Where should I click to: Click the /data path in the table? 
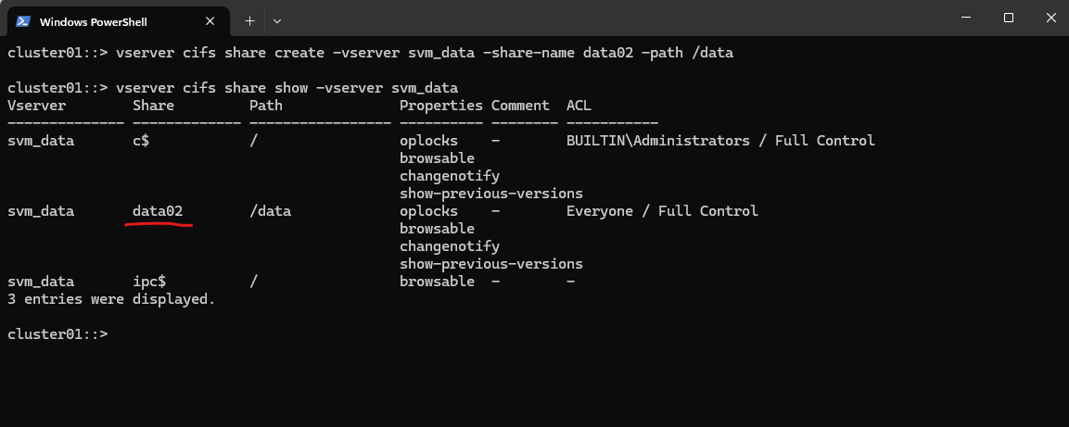click(270, 211)
